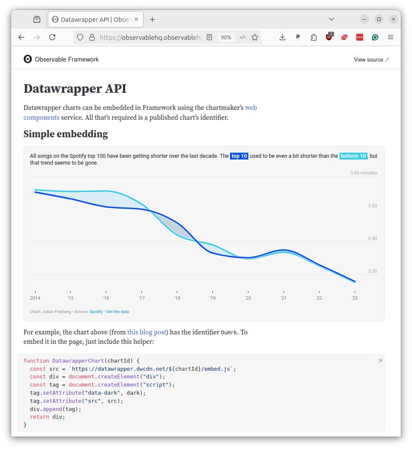
Task: Reset the 90% zoom level badge
Action: coord(226,38)
